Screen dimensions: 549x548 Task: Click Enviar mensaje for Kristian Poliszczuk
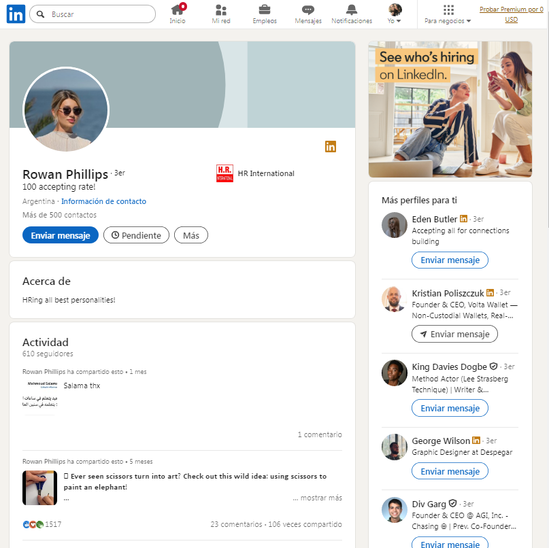tap(454, 334)
